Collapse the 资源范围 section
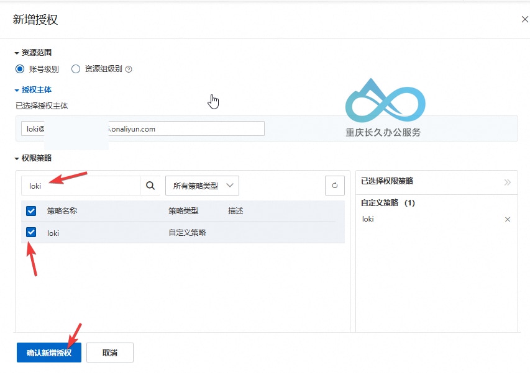The width and height of the screenshot is (530, 373). (33, 53)
